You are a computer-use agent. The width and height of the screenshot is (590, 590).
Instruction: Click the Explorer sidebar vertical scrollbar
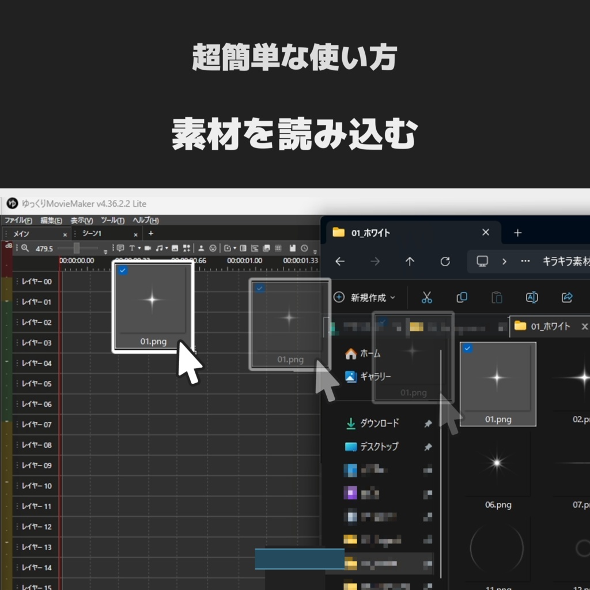click(441, 463)
